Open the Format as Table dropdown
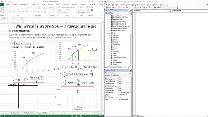Image resolution: width=208 pixels, height=117 pixels. point(65,10)
